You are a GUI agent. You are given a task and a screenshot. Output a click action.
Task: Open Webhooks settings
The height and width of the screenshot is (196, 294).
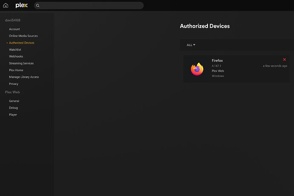pos(16,56)
